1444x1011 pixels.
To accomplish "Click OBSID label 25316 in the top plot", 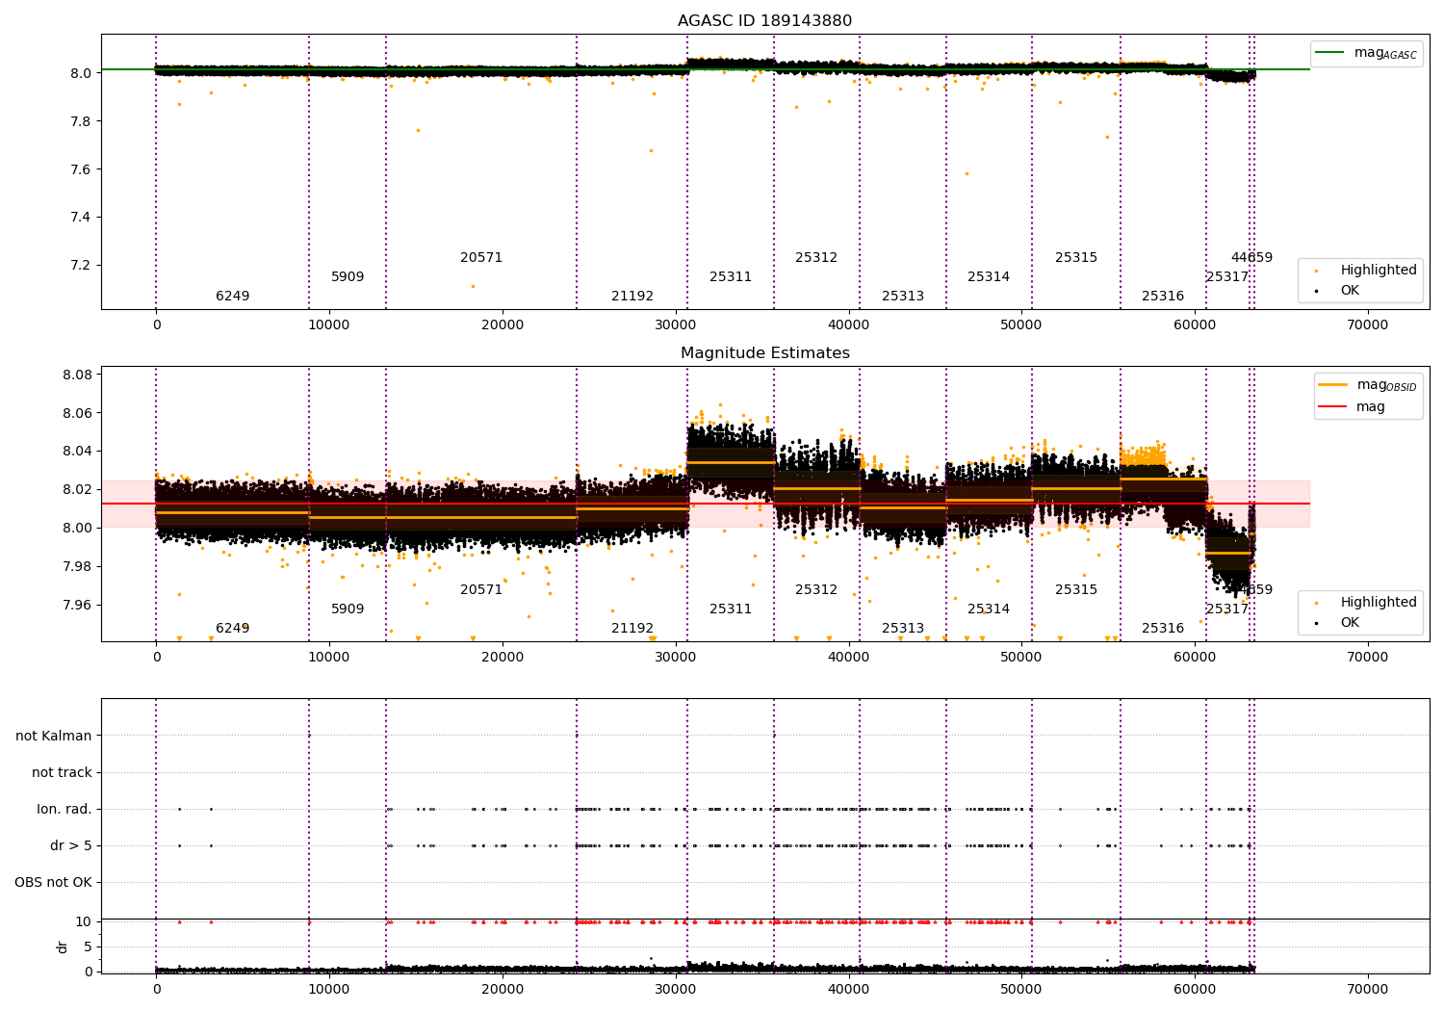I will coord(1163,297).
